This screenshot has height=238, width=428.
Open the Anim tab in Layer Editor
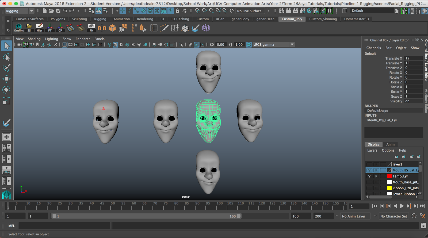[390, 144]
